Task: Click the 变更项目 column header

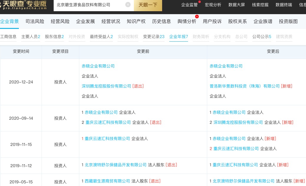Action: (60, 51)
